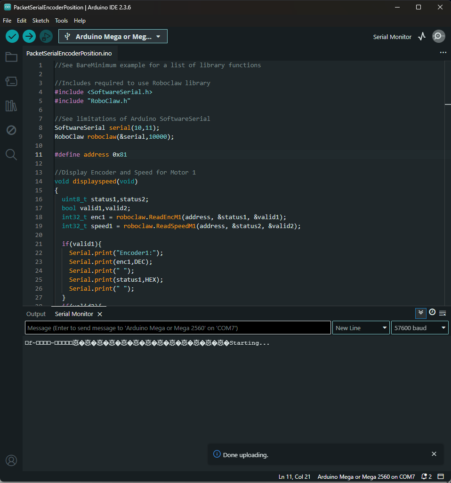The image size is (451, 483).
Task: Start debugging with the debug icon
Action: point(46,36)
